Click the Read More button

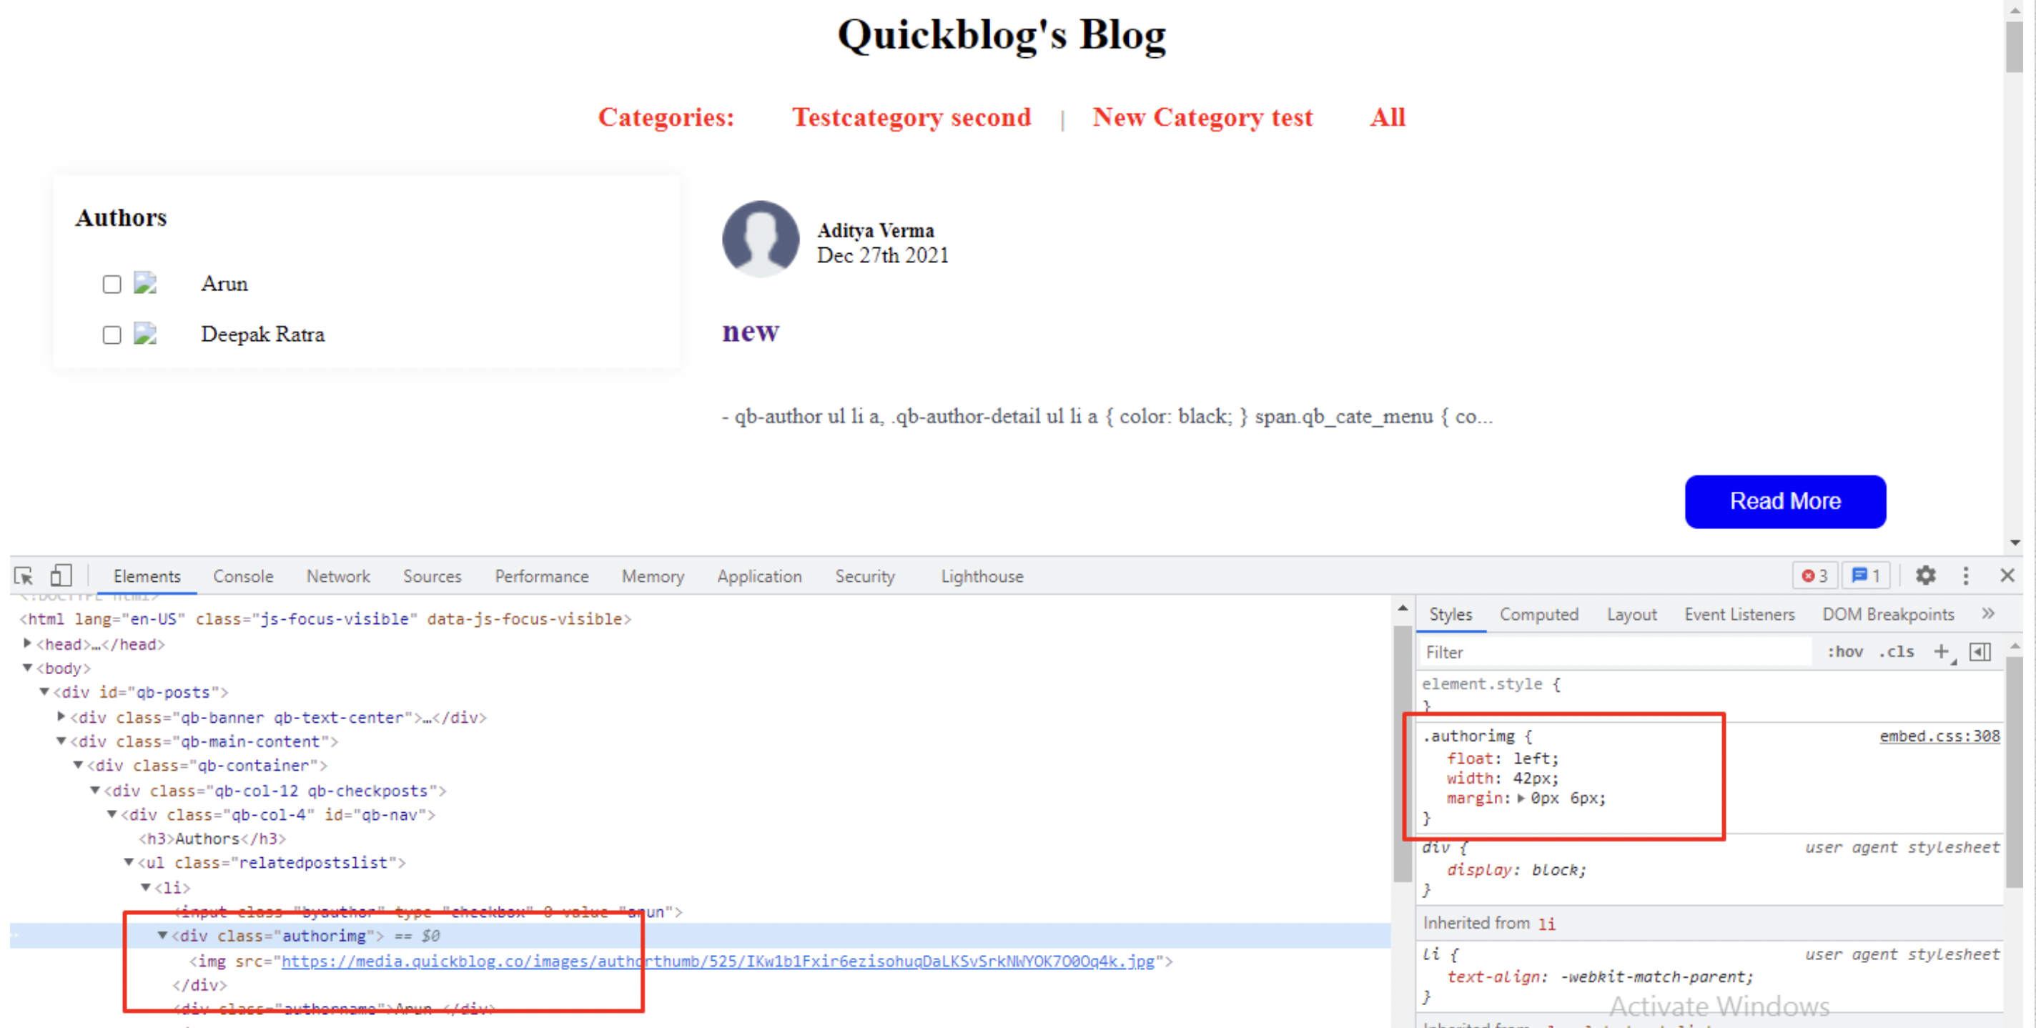[1784, 501]
